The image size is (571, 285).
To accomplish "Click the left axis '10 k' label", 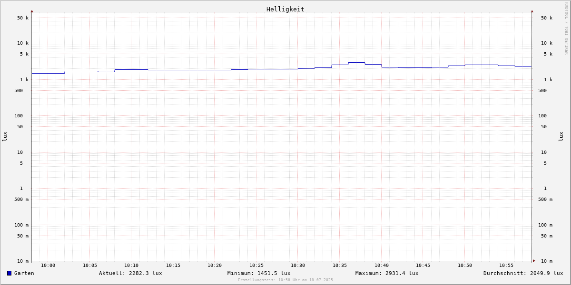I will coord(23,43).
